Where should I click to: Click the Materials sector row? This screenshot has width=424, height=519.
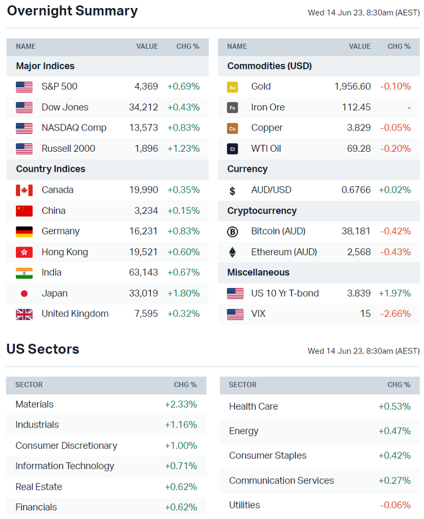[x=34, y=404]
